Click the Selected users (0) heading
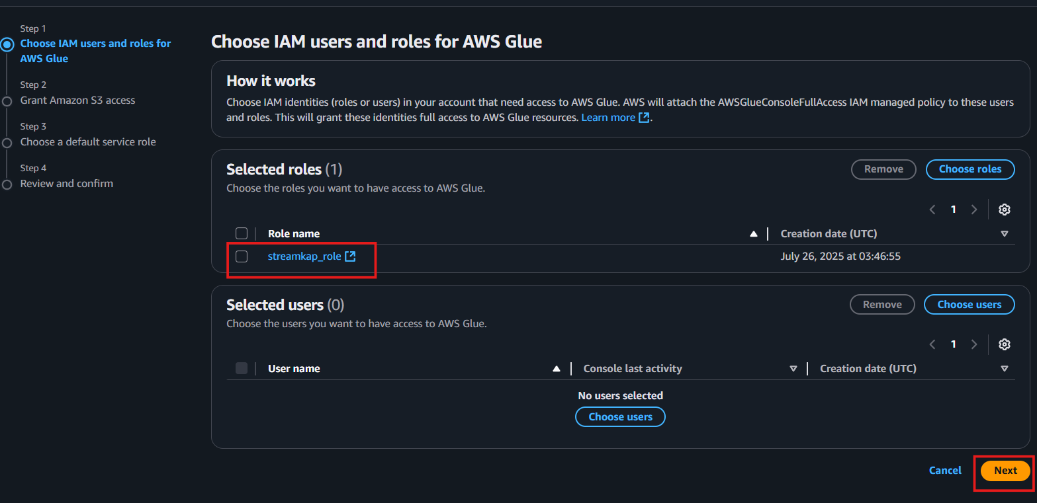The height and width of the screenshot is (503, 1037). pos(286,305)
